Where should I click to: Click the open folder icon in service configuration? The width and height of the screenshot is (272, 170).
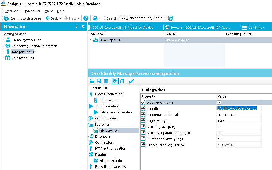click(92, 81)
